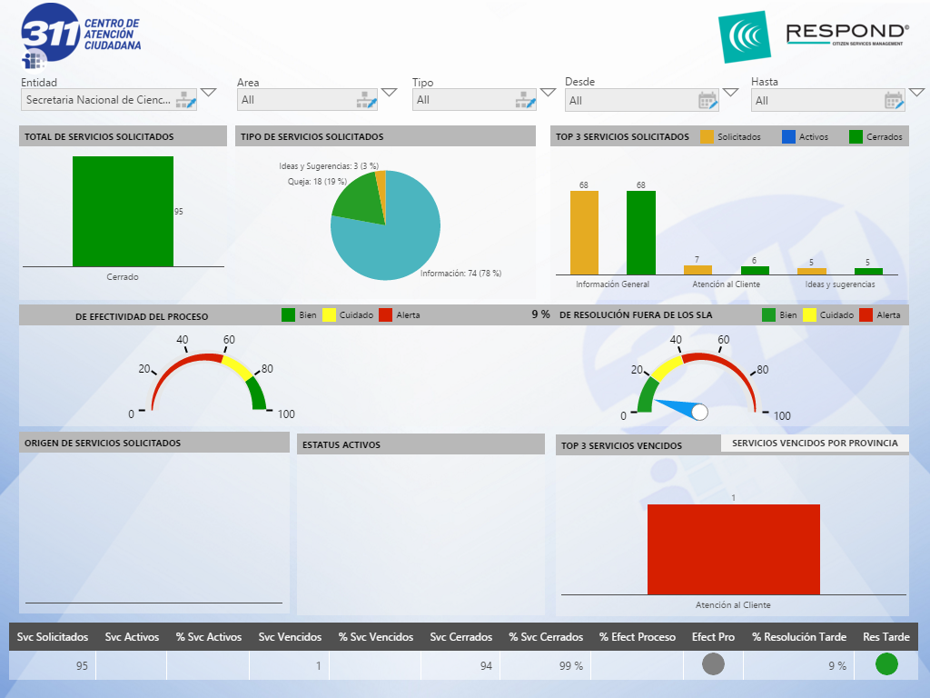
Task: Click the Area hierarchy picker icon
Action: tap(367, 100)
